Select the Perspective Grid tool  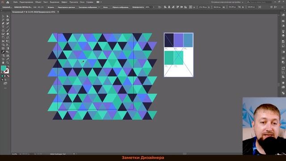tap(8, 45)
